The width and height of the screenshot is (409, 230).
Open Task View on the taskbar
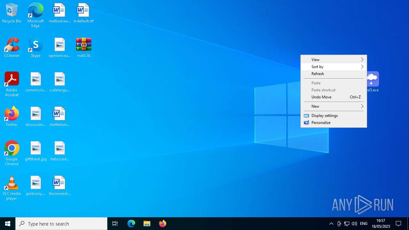click(x=115, y=224)
